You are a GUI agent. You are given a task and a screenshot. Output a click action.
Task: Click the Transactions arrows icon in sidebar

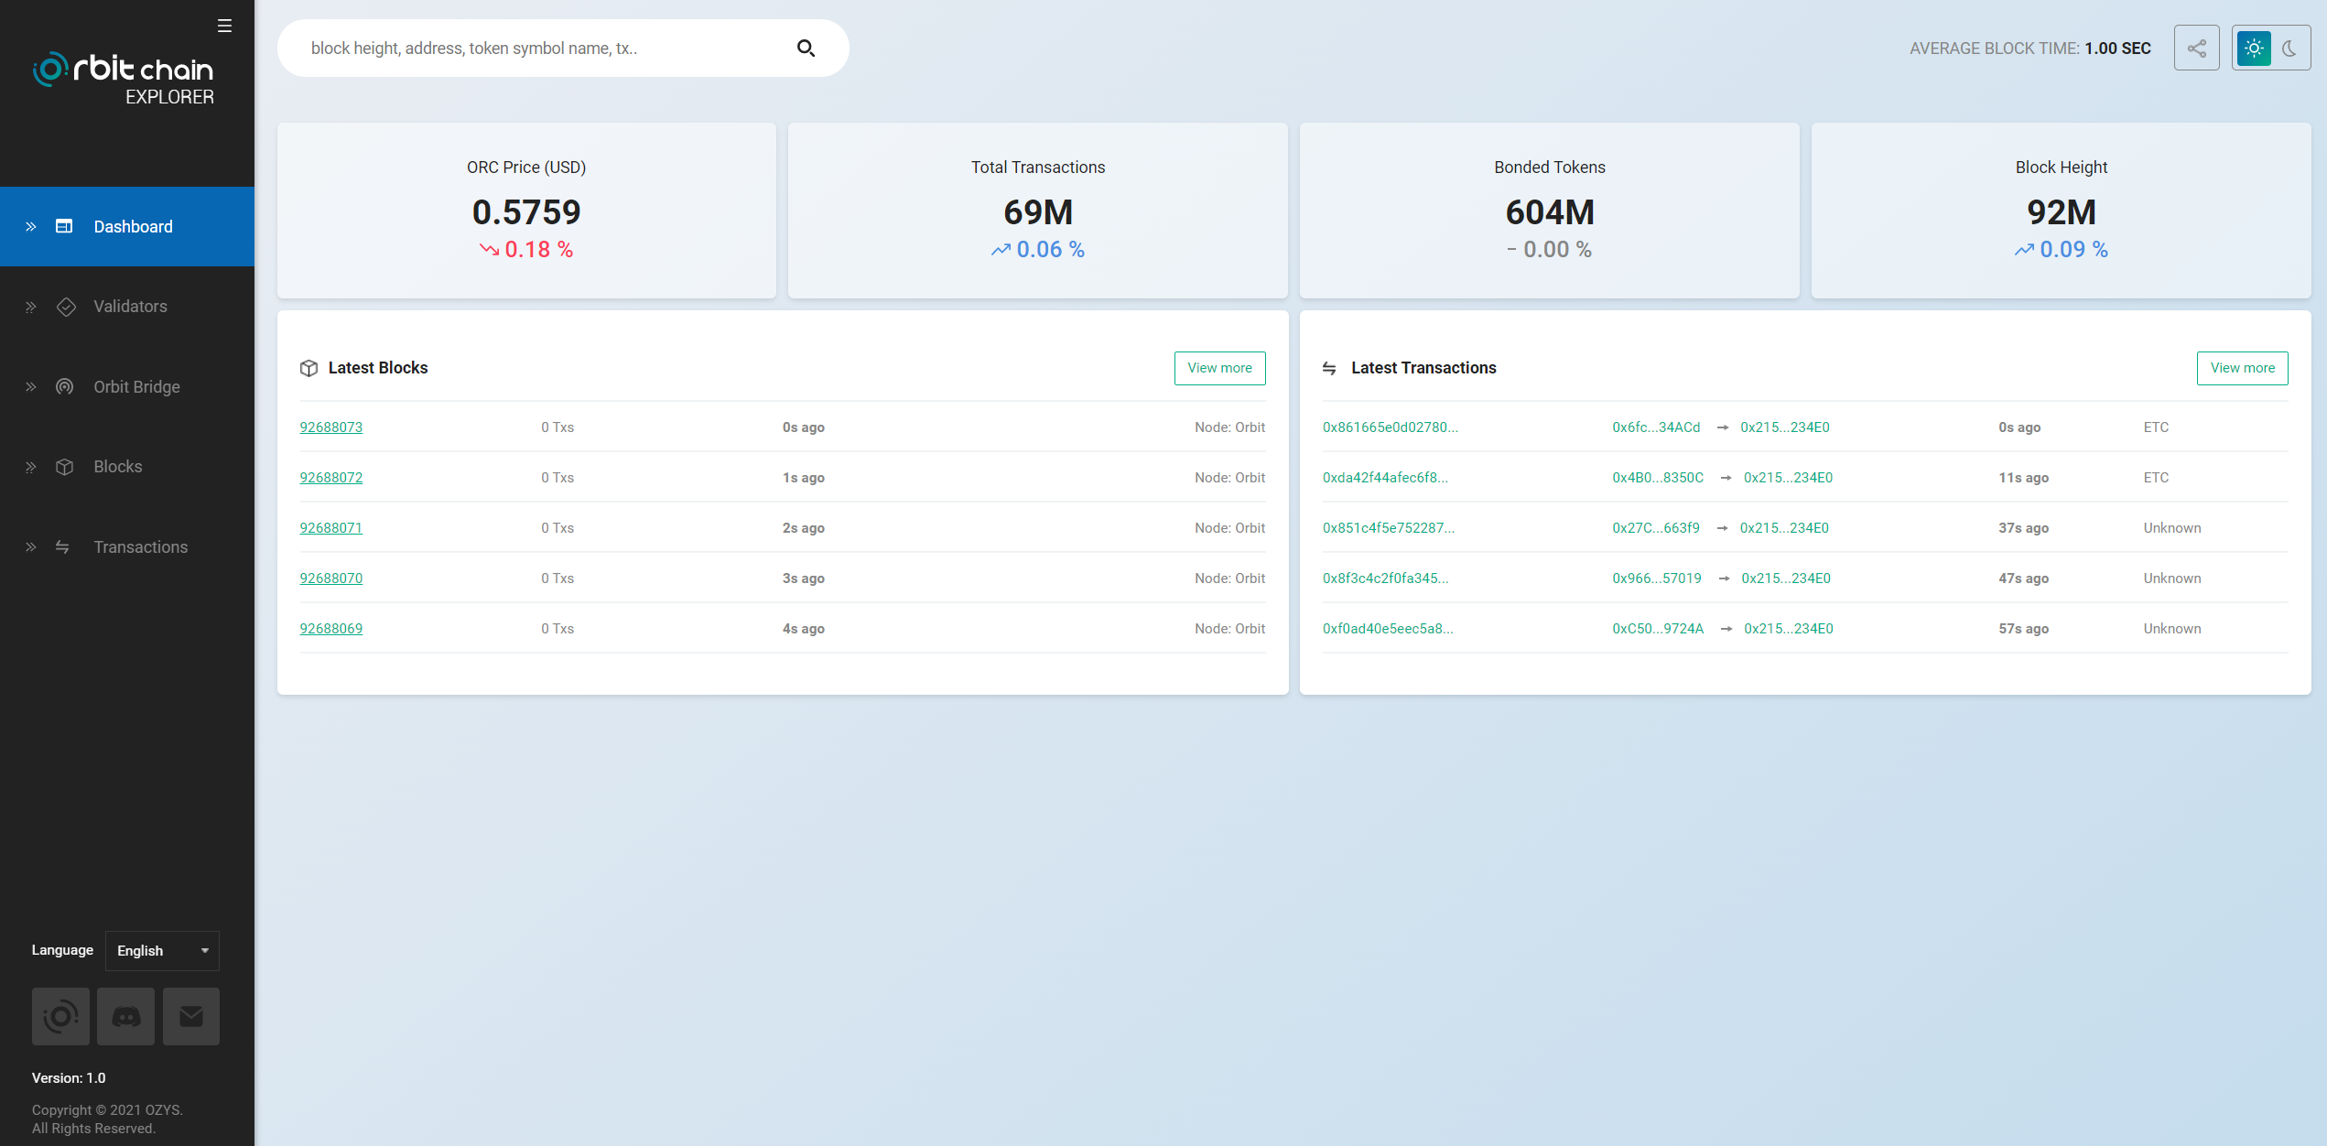(62, 546)
